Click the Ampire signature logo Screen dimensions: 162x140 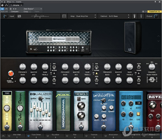40,16
